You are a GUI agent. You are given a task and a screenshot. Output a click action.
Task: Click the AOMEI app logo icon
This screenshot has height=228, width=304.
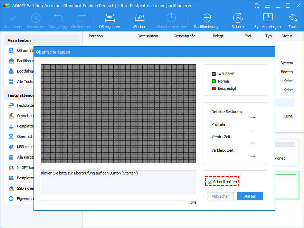[x=6, y=6]
